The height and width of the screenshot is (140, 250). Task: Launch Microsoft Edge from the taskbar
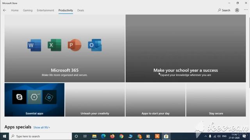click(103, 136)
